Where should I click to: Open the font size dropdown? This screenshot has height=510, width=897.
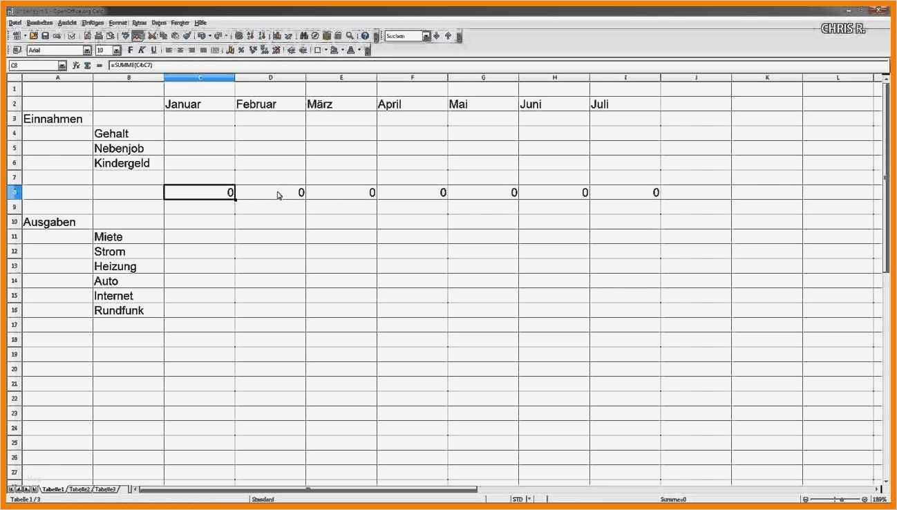[x=117, y=50]
